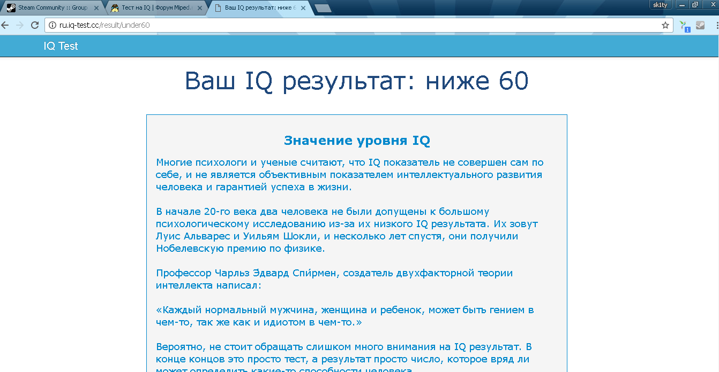Close the Steam Community tab
Image resolution: width=719 pixels, height=372 pixels.
pyautogui.click(x=96, y=8)
